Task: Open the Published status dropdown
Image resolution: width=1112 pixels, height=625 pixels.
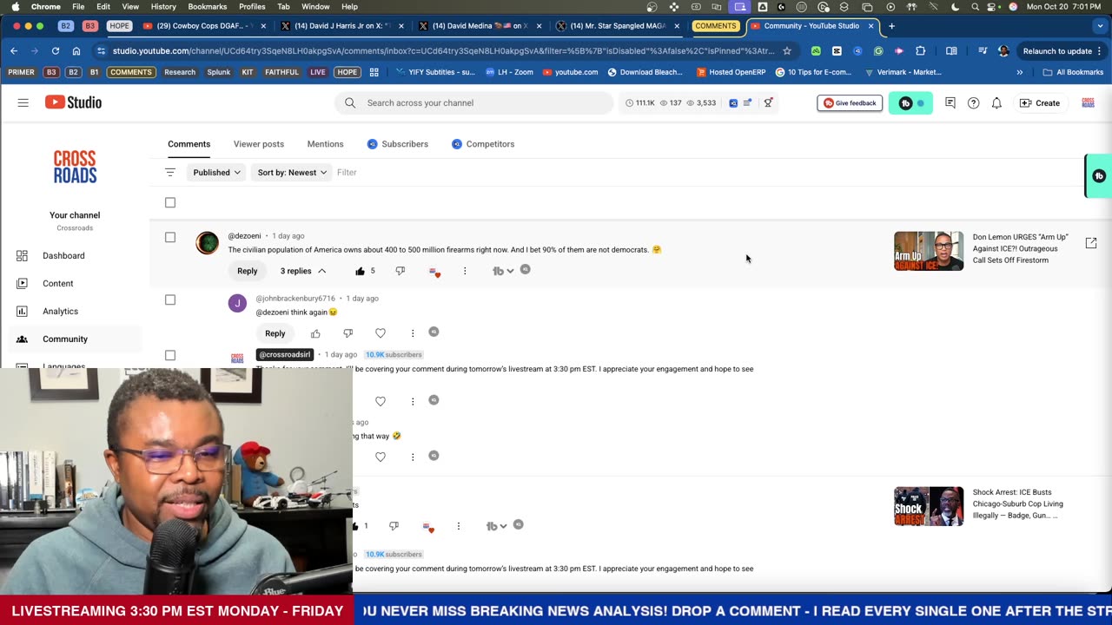Action: click(216, 172)
